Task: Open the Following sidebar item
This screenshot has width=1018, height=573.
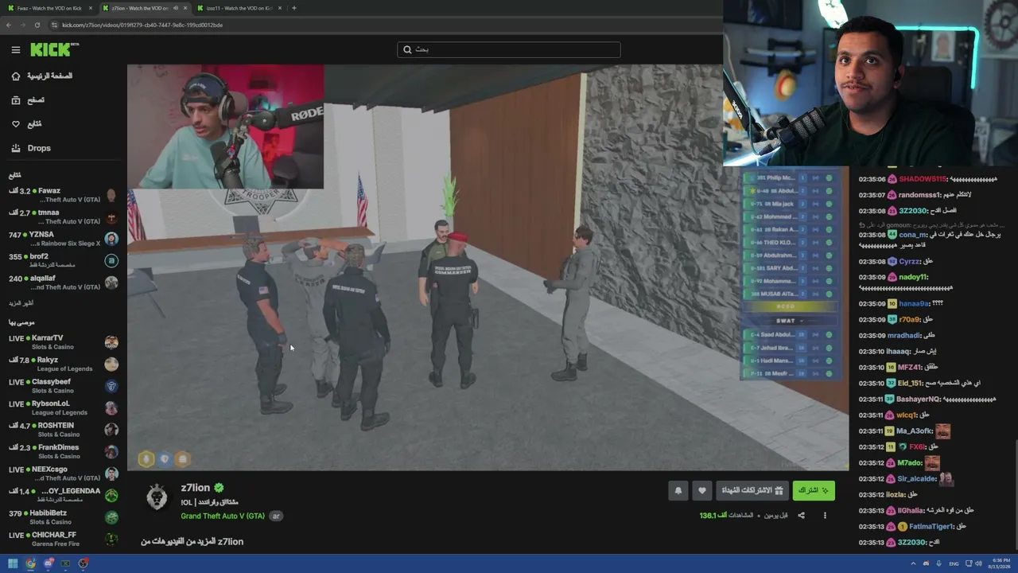Action: pos(27,124)
